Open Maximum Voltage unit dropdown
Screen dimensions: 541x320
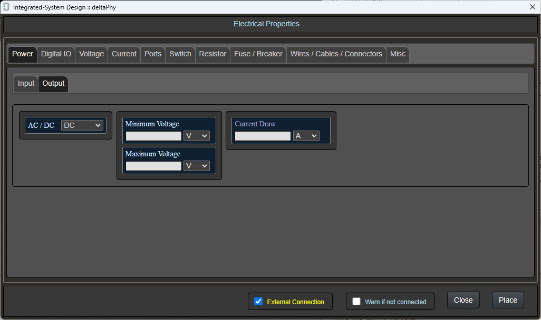pyautogui.click(x=196, y=166)
